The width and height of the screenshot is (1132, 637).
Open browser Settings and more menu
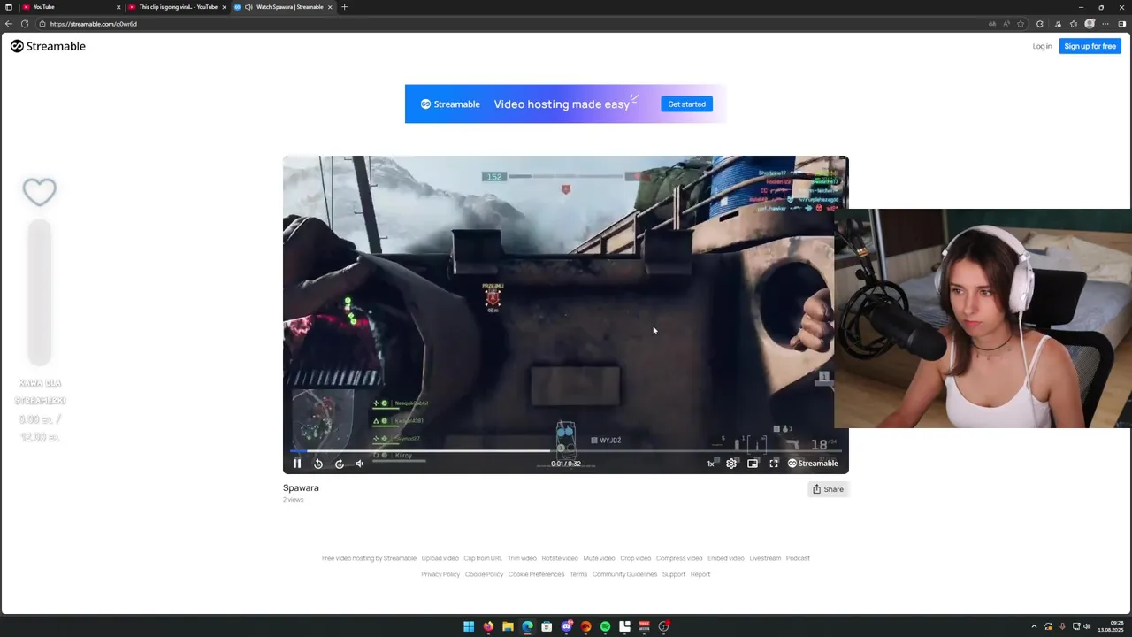pos(1105,24)
